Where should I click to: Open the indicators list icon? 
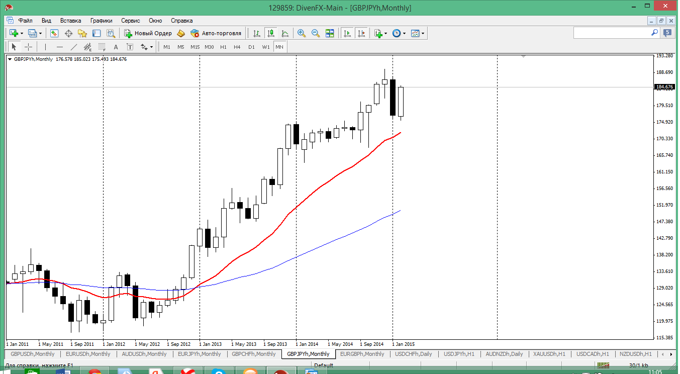click(378, 33)
